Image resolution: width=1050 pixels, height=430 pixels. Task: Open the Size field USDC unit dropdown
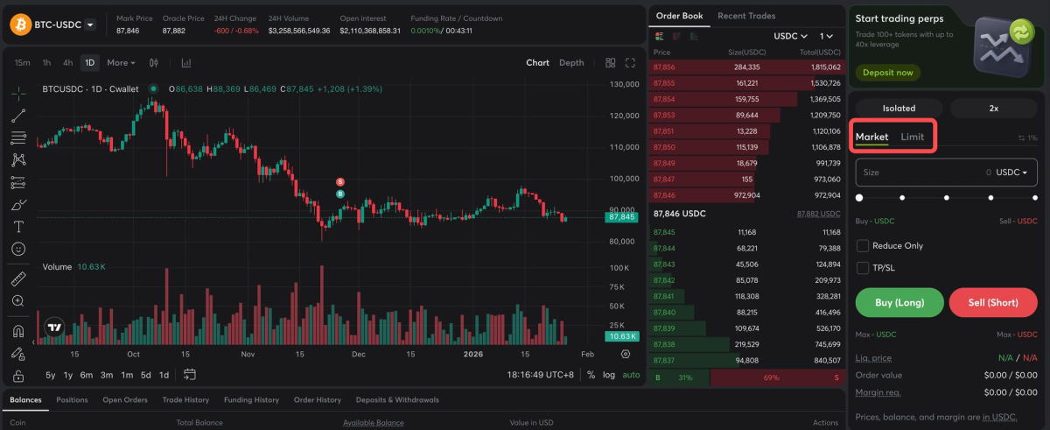(1012, 173)
